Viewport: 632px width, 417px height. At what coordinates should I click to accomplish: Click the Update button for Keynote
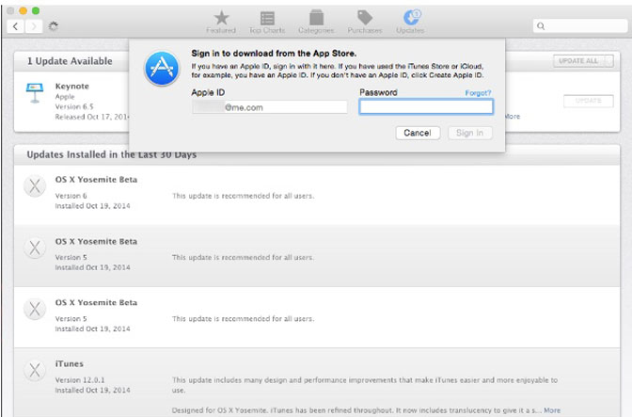point(589,101)
